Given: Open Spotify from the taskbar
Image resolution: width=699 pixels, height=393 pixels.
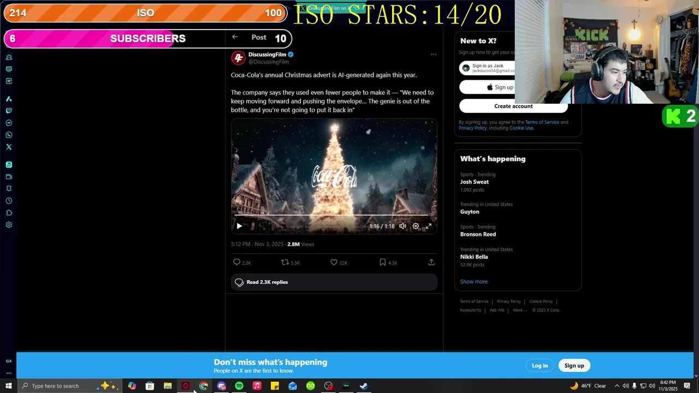Looking at the screenshot, I should pyautogui.click(x=239, y=386).
